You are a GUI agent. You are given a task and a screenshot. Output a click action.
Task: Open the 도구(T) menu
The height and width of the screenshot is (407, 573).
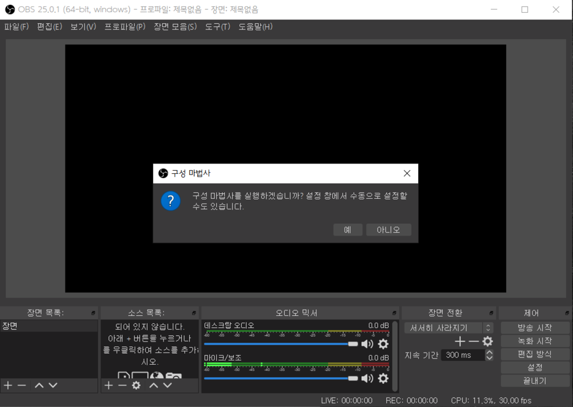pos(217,27)
